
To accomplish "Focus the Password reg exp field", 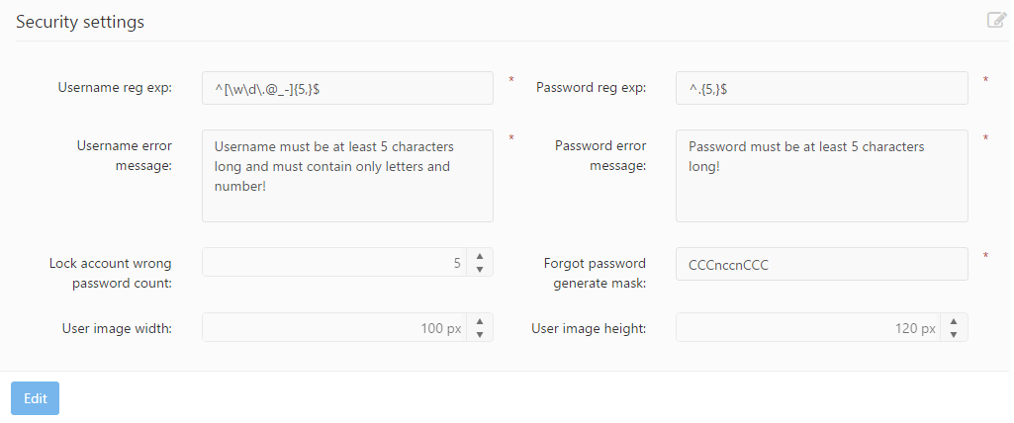I will (821, 88).
